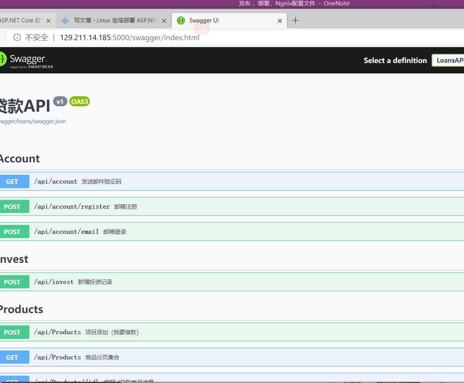Click the 邮箱注册 description text
The width and height of the screenshot is (464, 383).
point(126,206)
